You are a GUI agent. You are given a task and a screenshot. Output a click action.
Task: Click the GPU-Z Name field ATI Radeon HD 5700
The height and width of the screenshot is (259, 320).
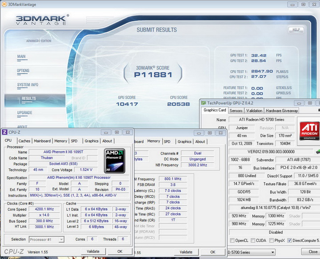(x=261, y=120)
